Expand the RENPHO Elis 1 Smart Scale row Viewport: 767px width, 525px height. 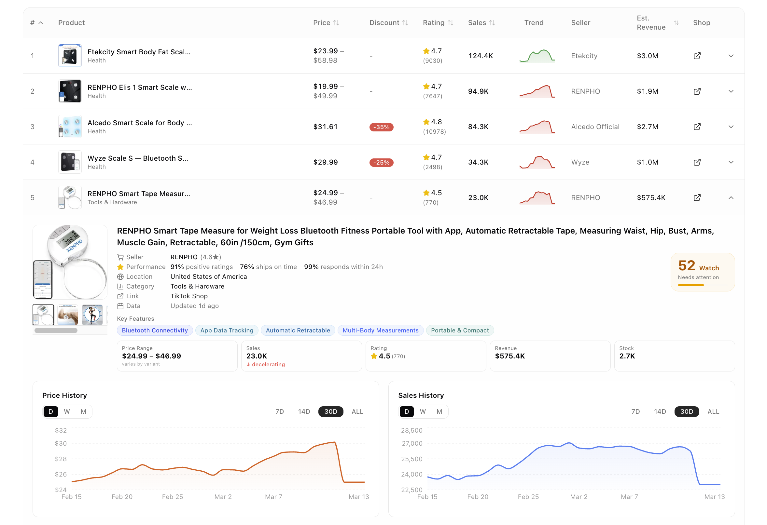point(731,91)
